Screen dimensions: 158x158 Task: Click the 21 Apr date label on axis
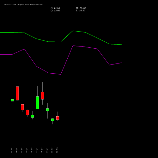click(x=16, y=150)
